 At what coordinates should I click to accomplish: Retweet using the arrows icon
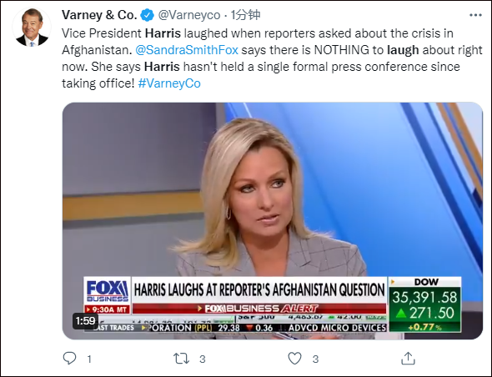[x=181, y=358]
